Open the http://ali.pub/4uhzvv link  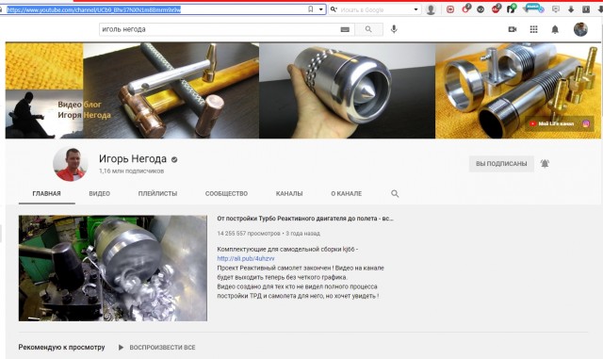[246, 258]
